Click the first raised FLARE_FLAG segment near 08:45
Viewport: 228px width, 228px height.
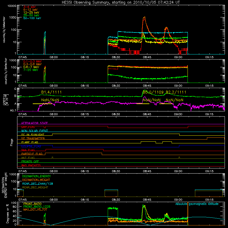[x=148, y=141]
